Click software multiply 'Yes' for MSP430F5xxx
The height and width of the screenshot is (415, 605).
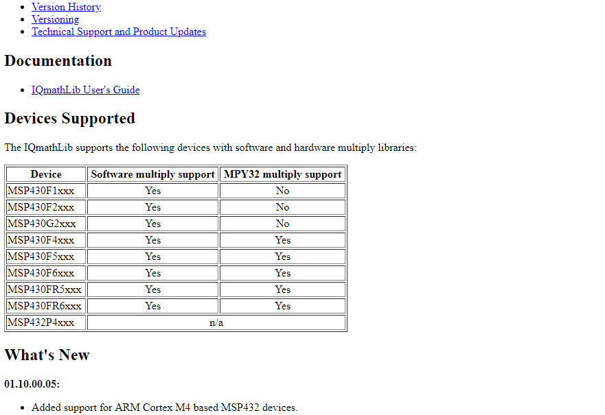point(152,257)
